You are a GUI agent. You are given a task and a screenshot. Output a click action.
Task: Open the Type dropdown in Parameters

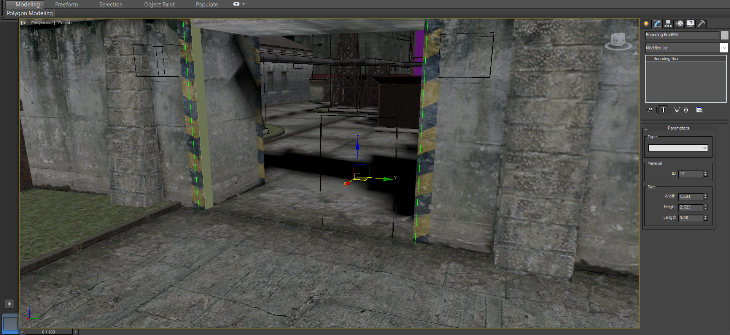(x=678, y=148)
